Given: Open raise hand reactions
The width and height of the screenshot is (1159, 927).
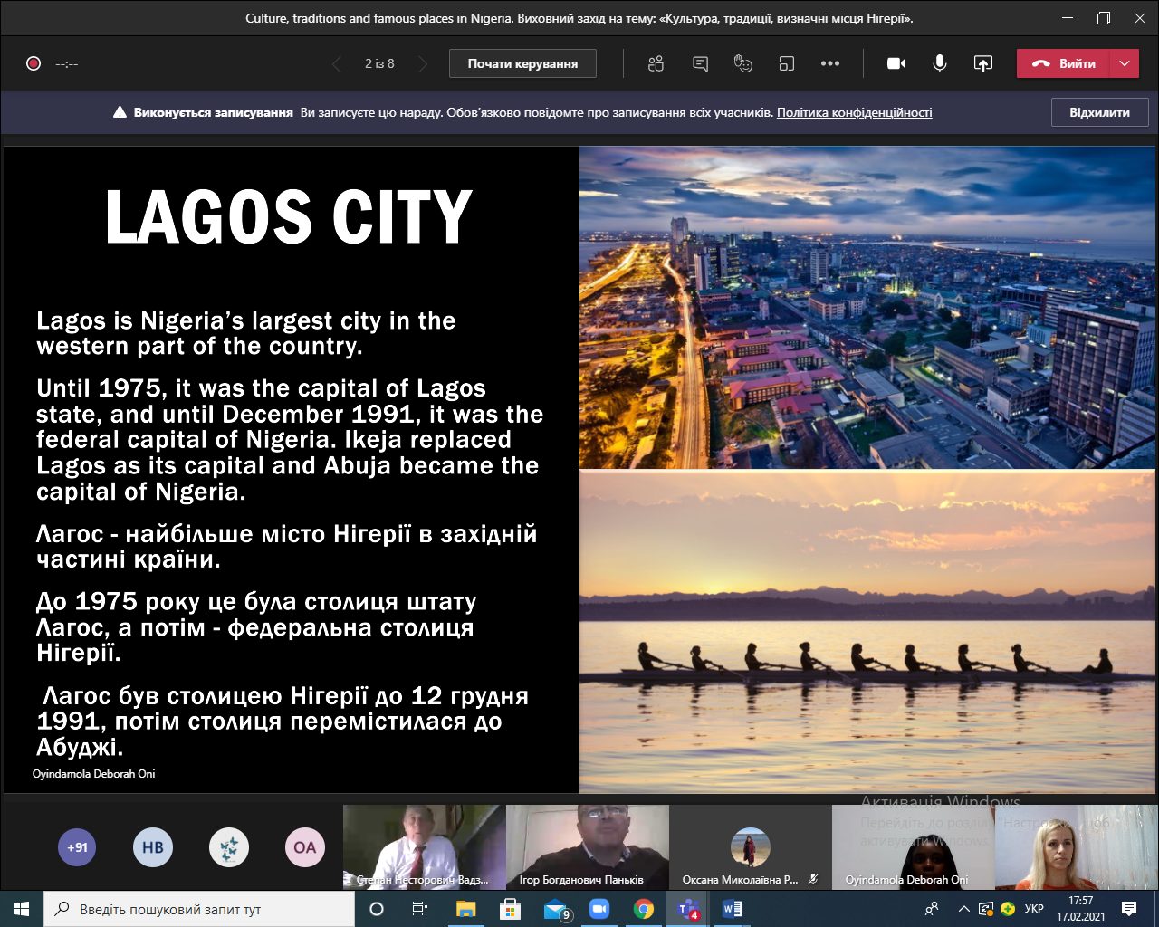Looking at the screenshot, I should (x=743, y=63).
